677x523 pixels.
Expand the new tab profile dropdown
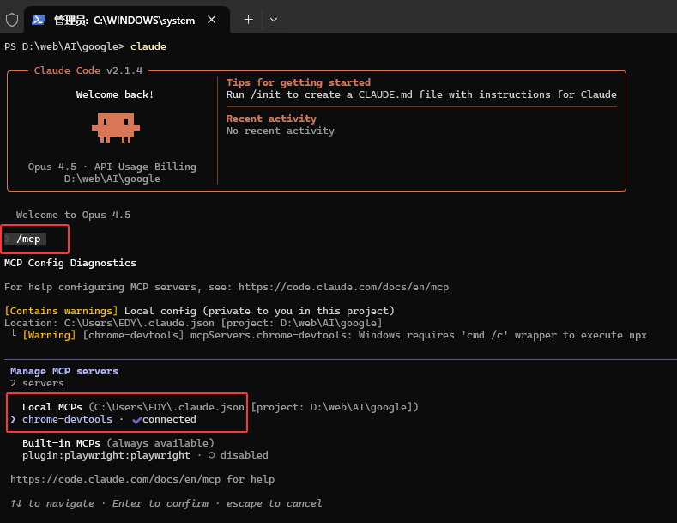click(x=274, y=19)
